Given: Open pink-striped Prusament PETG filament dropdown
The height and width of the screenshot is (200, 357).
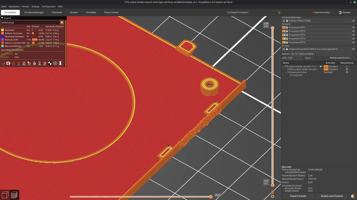Looking at the screenshot, I should click(x=317, y=31).
